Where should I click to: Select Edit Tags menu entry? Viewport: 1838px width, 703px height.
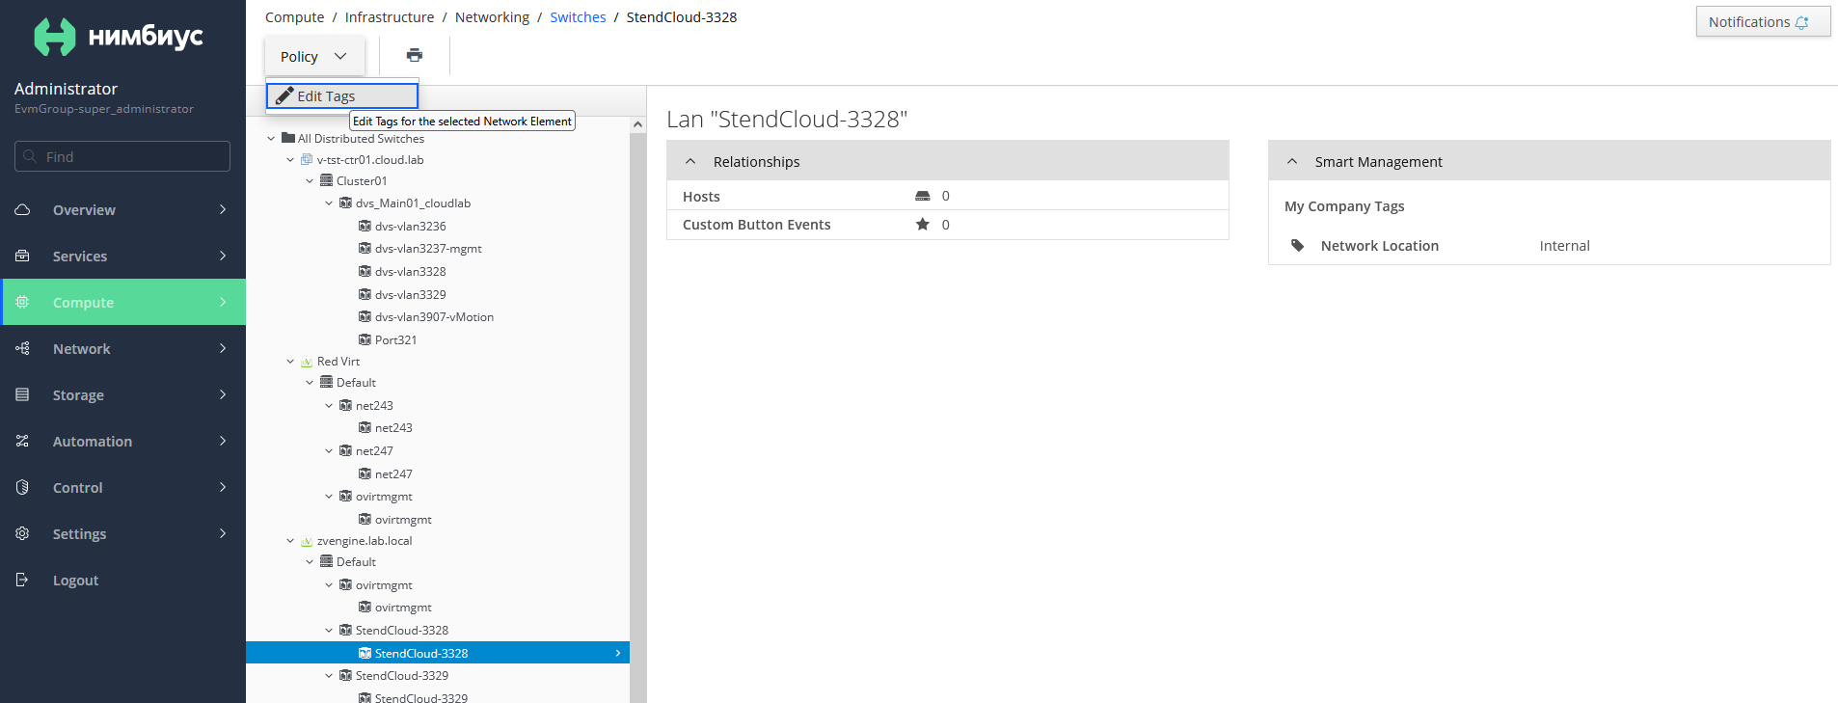342,95
